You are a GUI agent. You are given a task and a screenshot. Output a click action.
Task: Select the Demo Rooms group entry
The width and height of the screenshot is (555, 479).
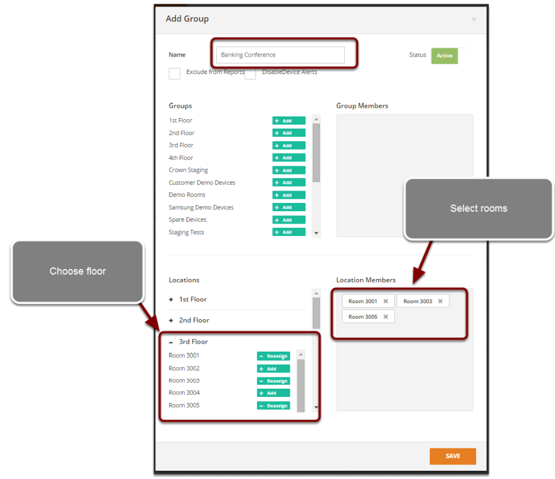pyautogui.click(x=187, y=195)
